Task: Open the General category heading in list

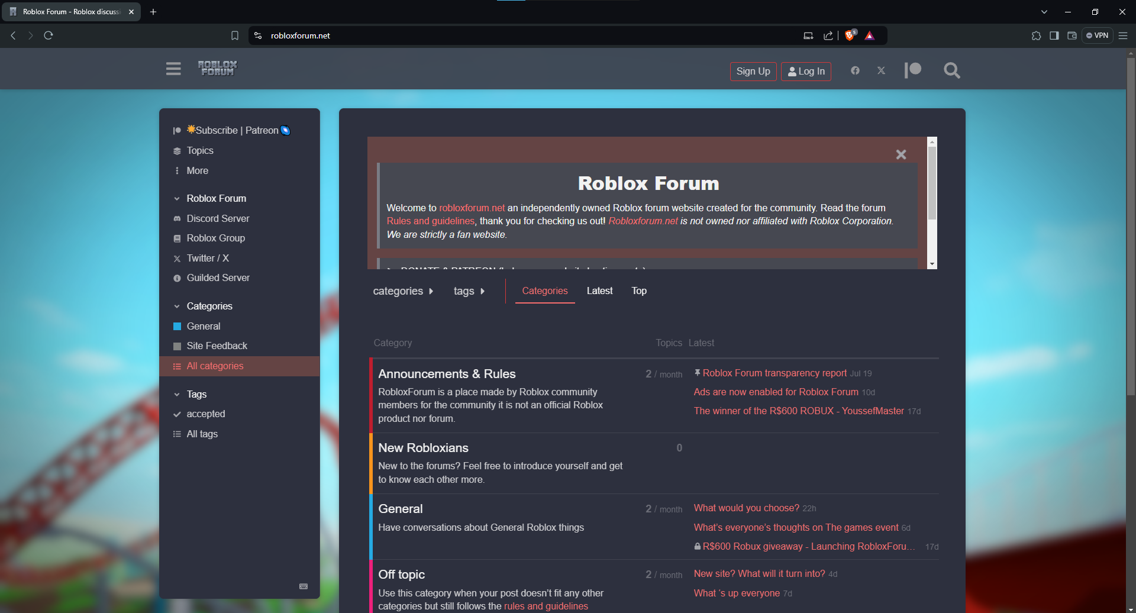Action: pyautogui.click(x=401, y=509)
